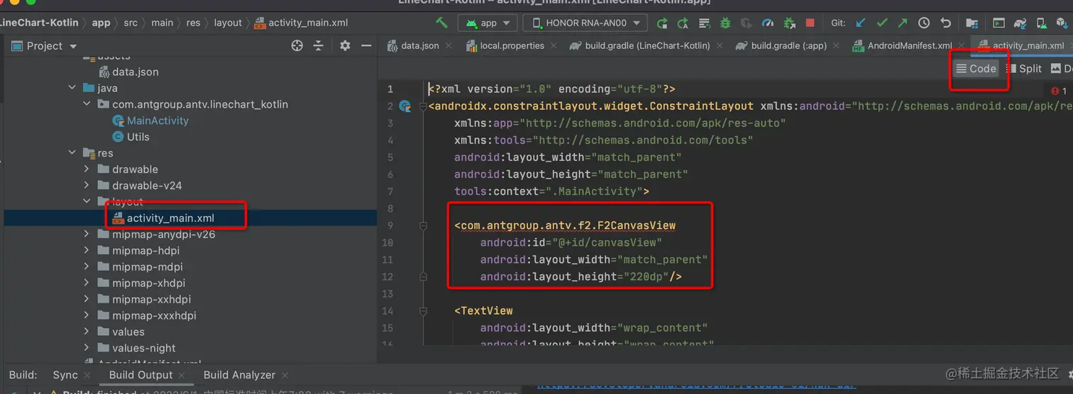Click the green Debug app bug icon

coord(725,23)
